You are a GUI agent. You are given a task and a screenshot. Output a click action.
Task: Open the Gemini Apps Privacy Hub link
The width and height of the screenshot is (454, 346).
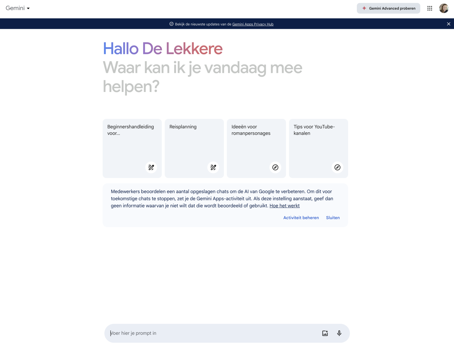point(253,24)
